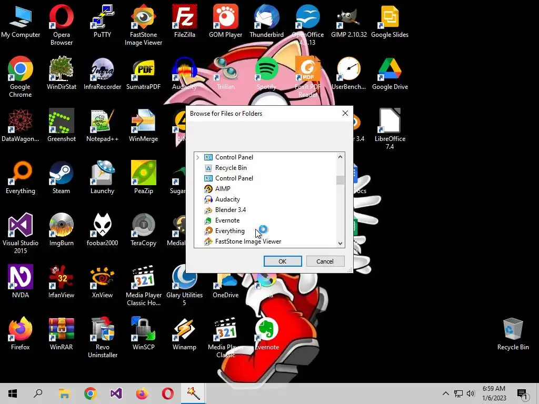Screen dimensions: 539x404
Task: Click the Thunderbird desktop icon
Action: tap(266, 21)
